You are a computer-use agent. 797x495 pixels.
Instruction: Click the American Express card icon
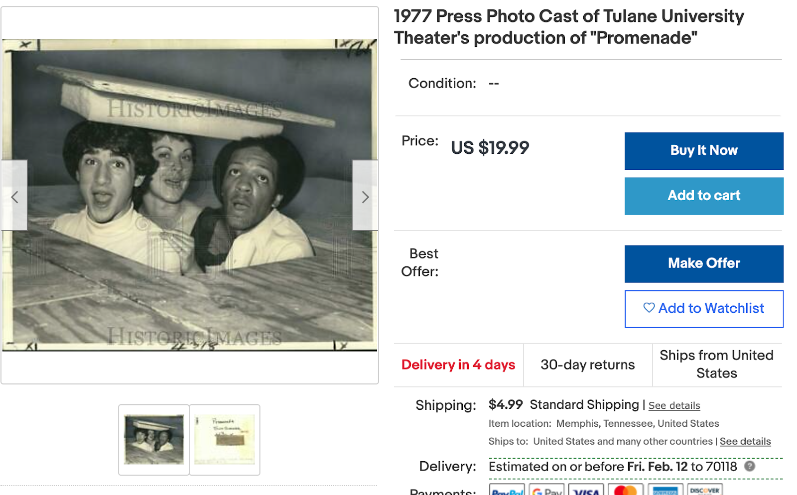pyautogui.click(x=665, y=490)
